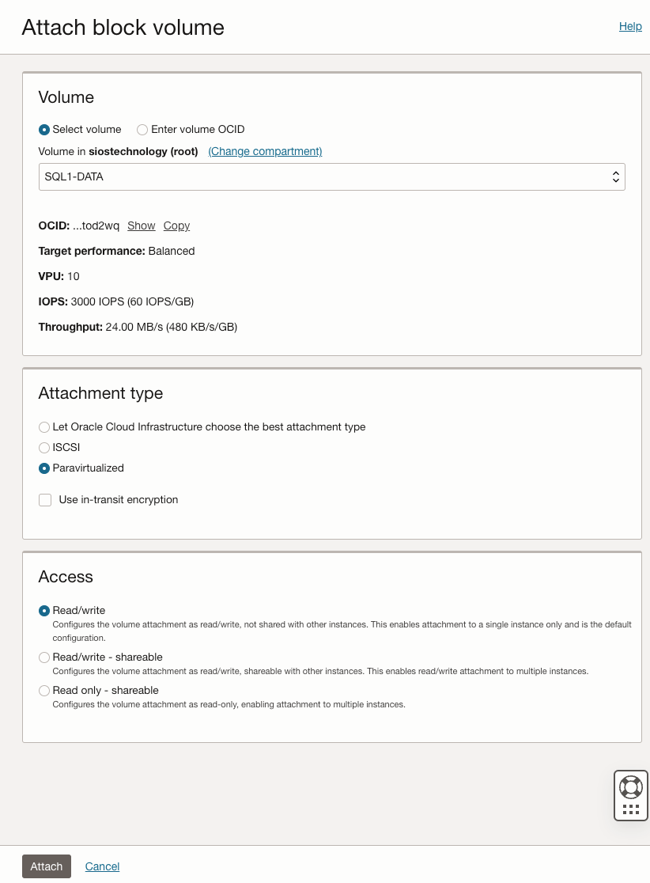Screen dimensions: 650x883
Task: Open the SQL1-DATA volume selector
Action: (331, 176)
